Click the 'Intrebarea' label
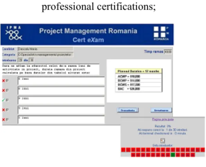The height and width of the screenshot is (167, 206). [x=9, y=60]
